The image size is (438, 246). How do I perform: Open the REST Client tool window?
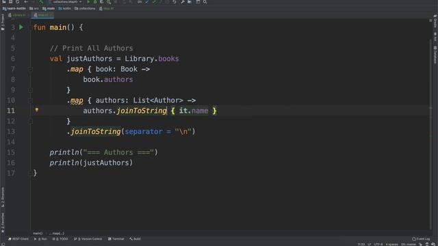pyautogui.click(x=18, y=239)
